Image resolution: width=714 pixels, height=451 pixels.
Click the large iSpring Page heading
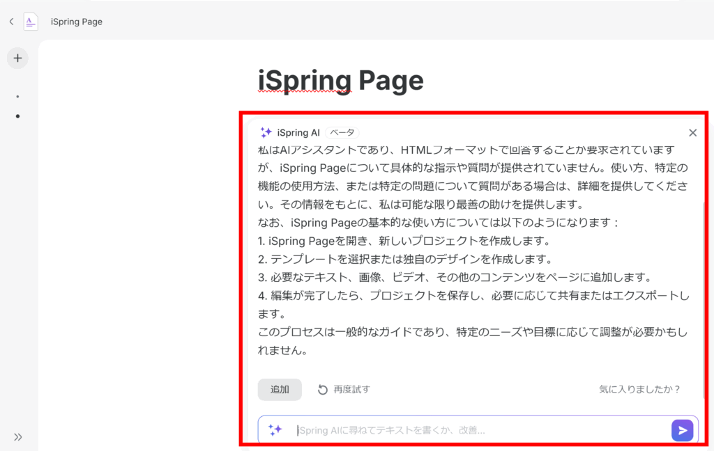pyautogui.click(x=341, y=81)
